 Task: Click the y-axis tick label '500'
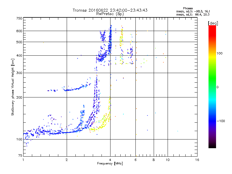pos(19,42)
